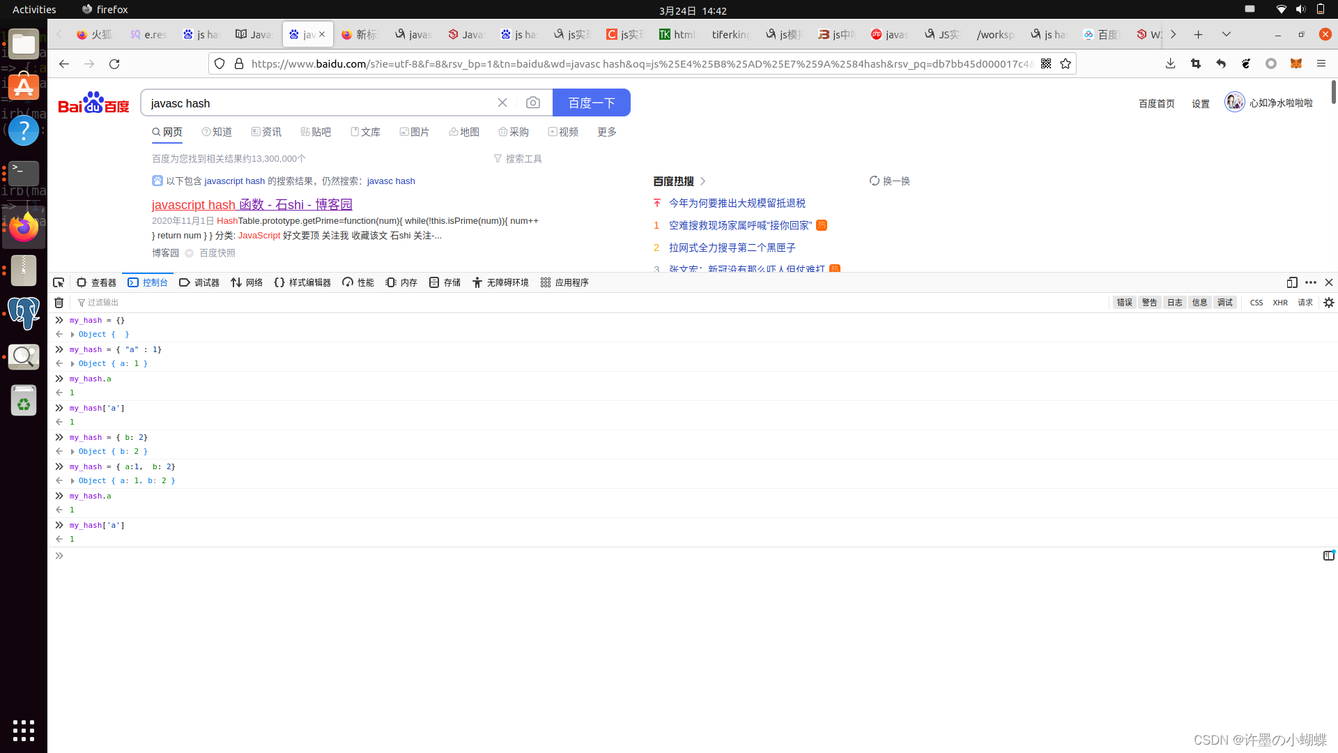Click the responsive design mode icon
Image resolution: width=1338 pixels, height=753 pixels.
tap(1292, 282)
